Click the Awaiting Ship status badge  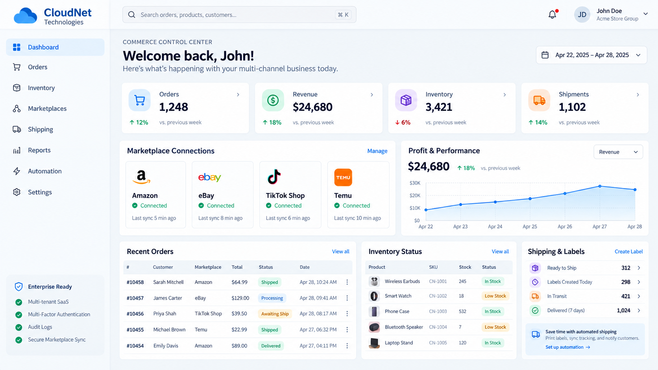click(275, 314)
